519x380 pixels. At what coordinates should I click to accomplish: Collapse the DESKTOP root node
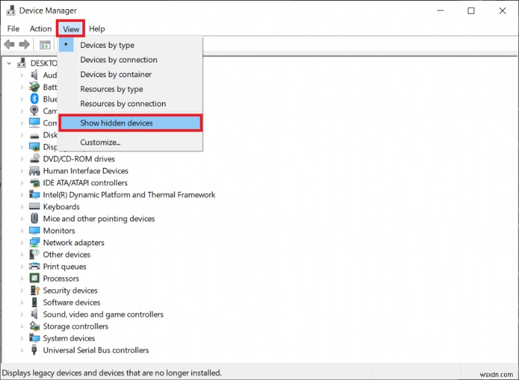point(9,63)
